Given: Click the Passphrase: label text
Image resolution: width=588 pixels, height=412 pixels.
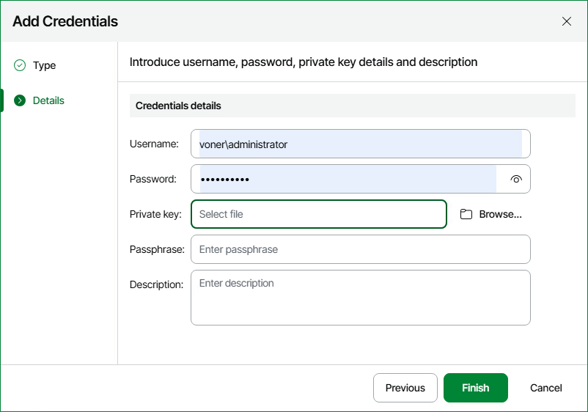Looking at the screenshot, I should tap(157, 249).
